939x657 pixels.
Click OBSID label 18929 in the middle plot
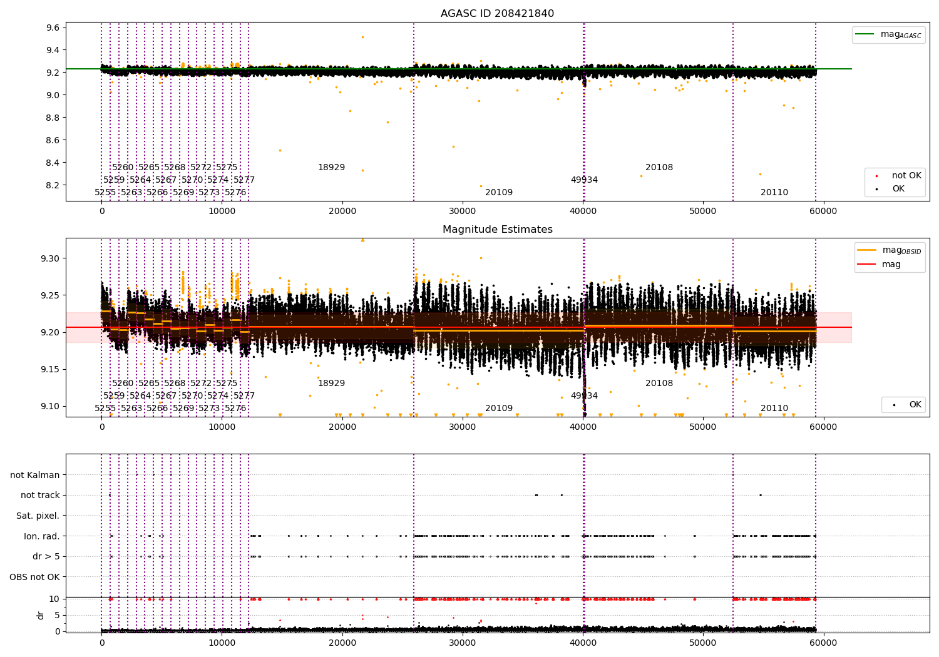coord(331,383)
